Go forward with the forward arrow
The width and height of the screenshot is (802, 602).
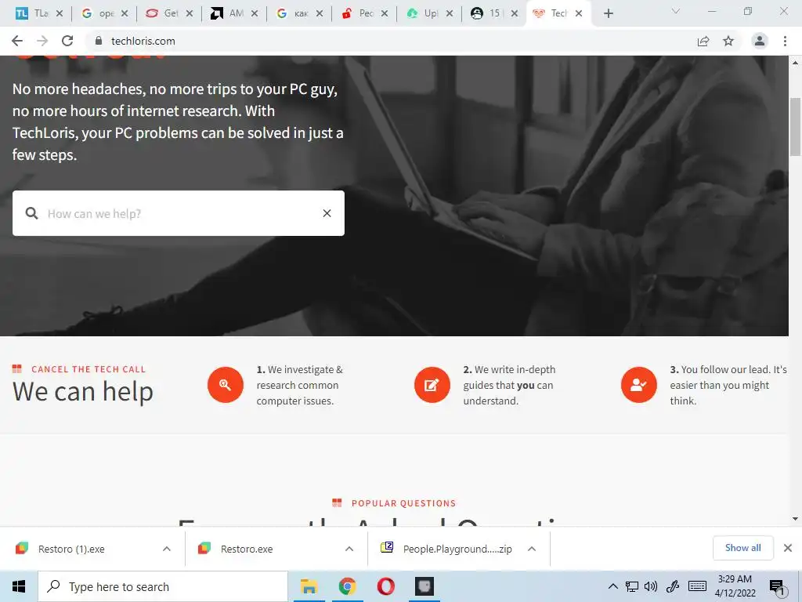pos(42,41)
